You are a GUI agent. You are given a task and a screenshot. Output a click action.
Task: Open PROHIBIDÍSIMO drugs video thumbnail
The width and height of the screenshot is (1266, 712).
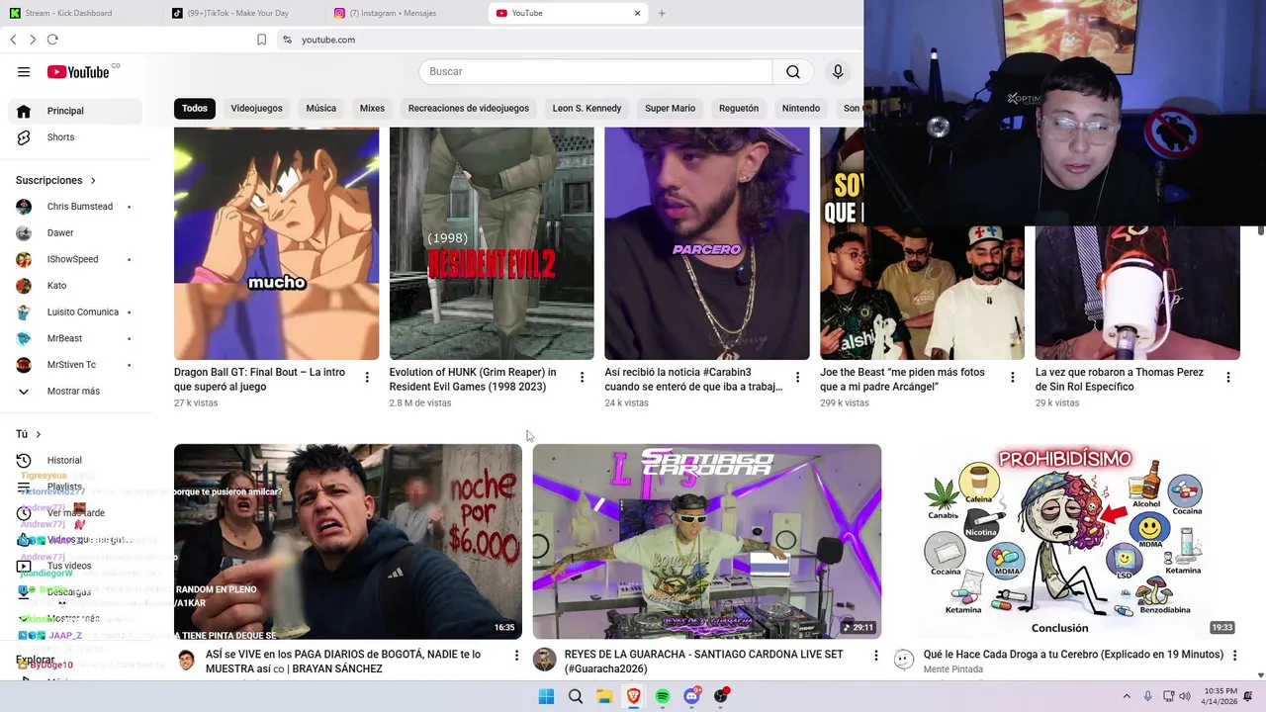[x=1066, y=542]
